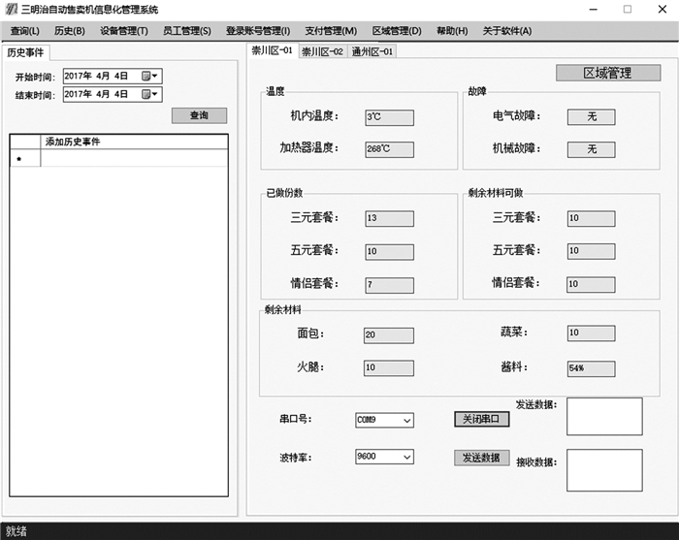Click the 机内温度 value field
The width and height of the screenshot is (679, 540).
[x=389, y=117]
